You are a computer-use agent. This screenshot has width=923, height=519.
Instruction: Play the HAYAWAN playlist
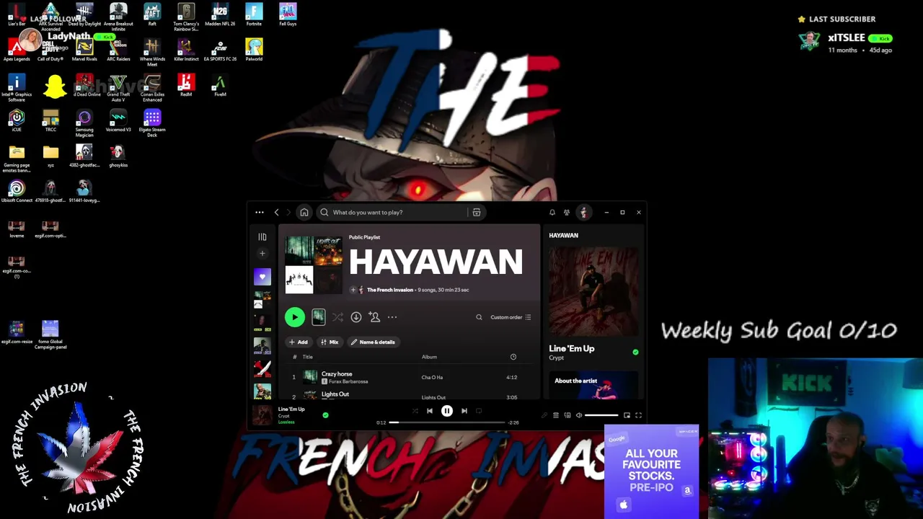click(x=294, y=317)
